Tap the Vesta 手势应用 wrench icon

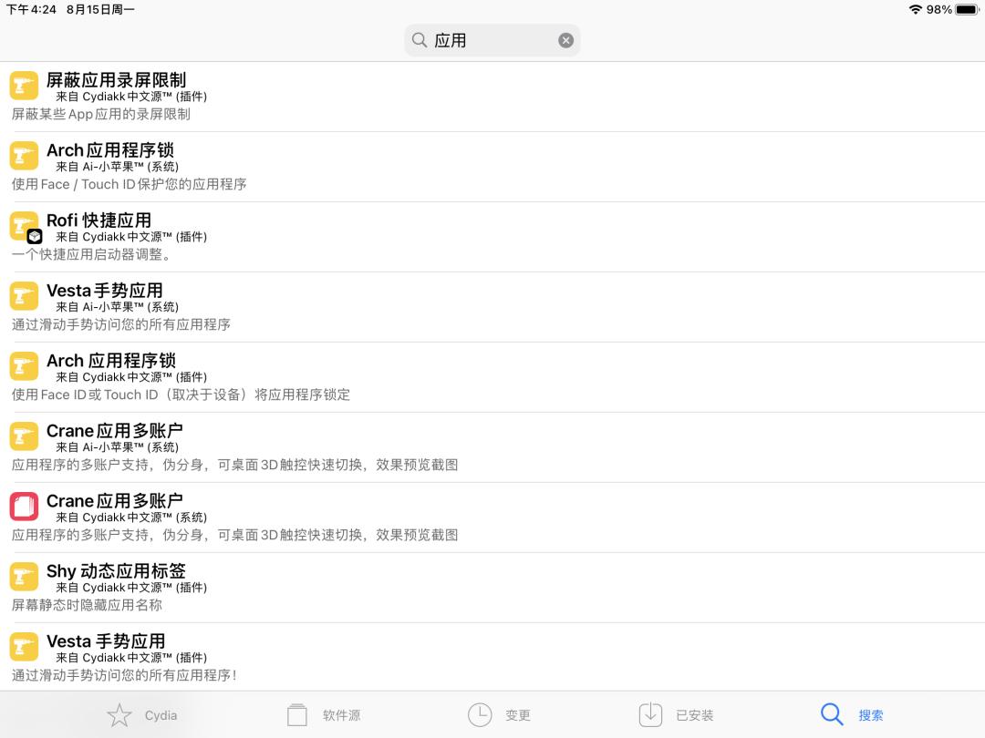tap(24, 295)
